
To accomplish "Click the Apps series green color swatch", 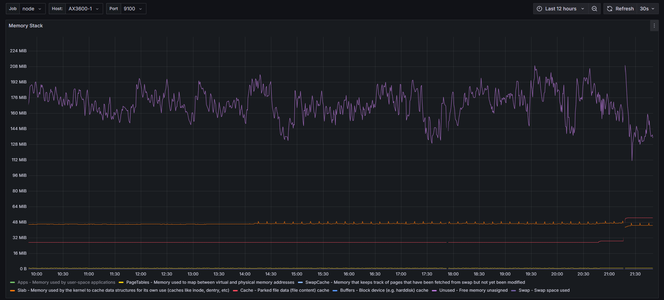I will coord(12,283).
